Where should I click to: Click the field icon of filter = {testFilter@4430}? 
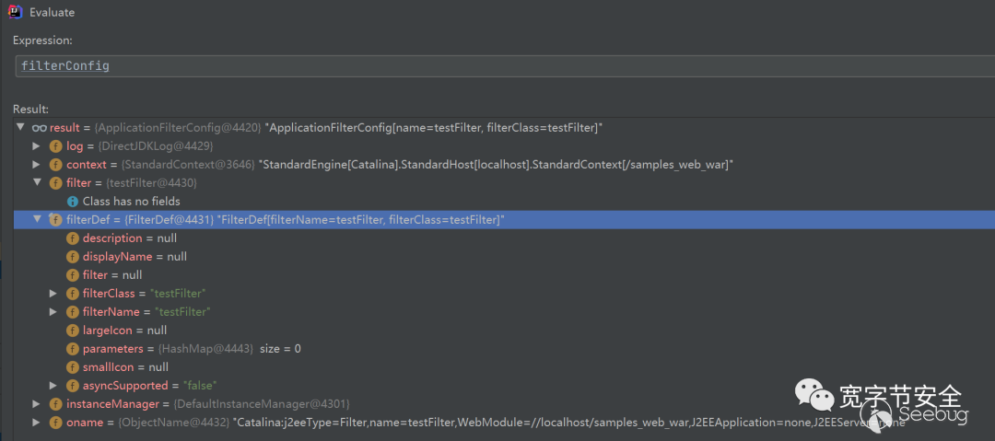tap(56, 182)
